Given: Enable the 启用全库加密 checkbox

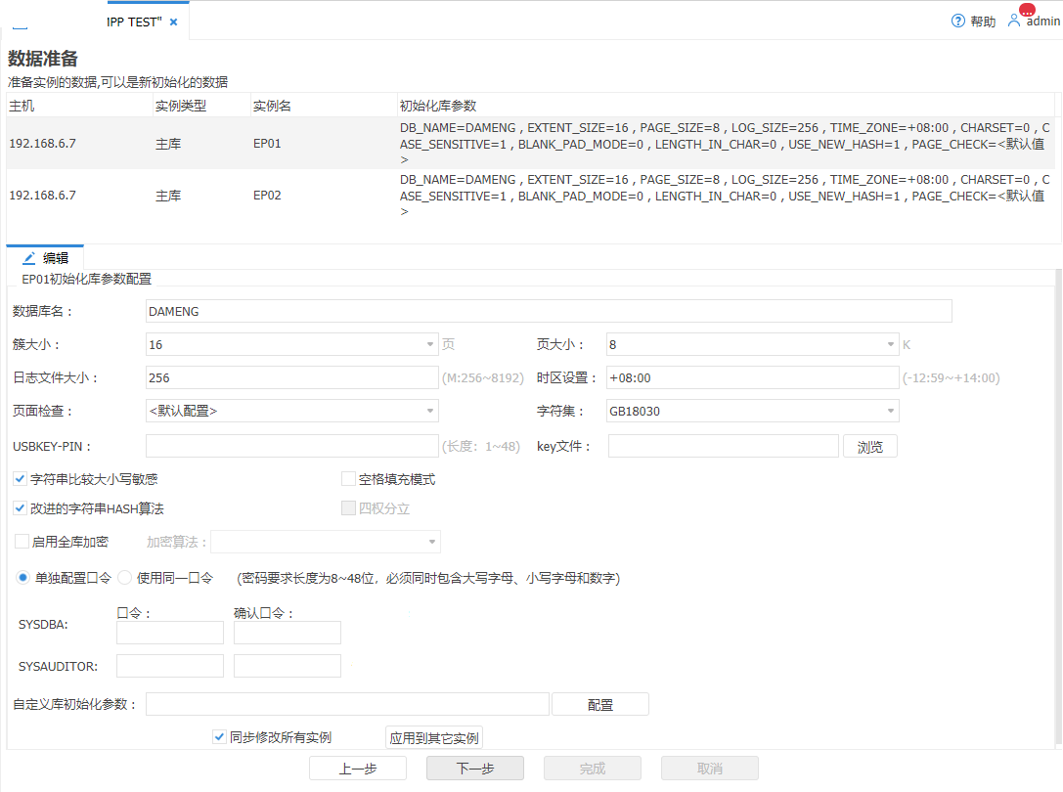Looking at the screenshot, I should click(x=20, y=541).
